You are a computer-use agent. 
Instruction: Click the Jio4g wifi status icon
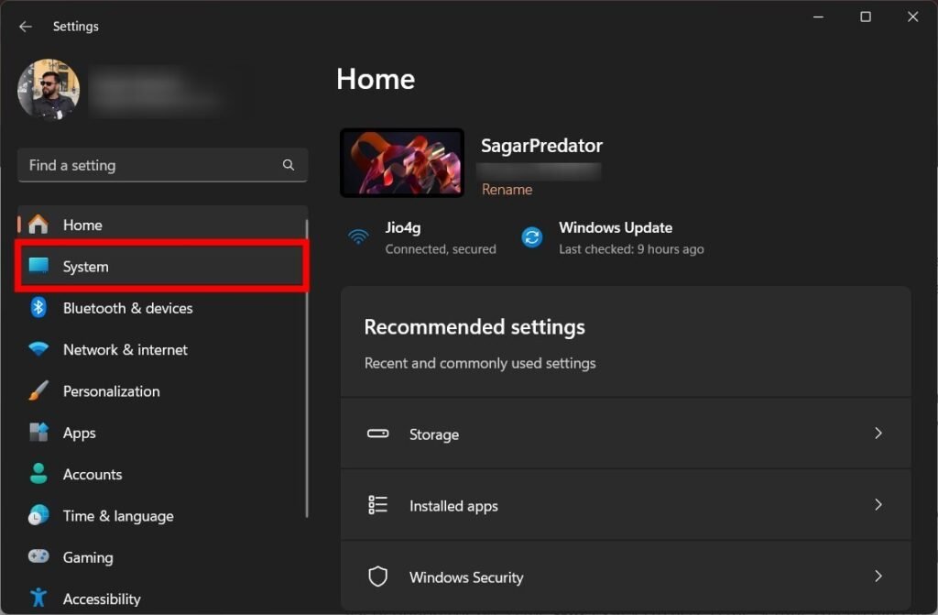pyautogui.click(x=358, y=236)
